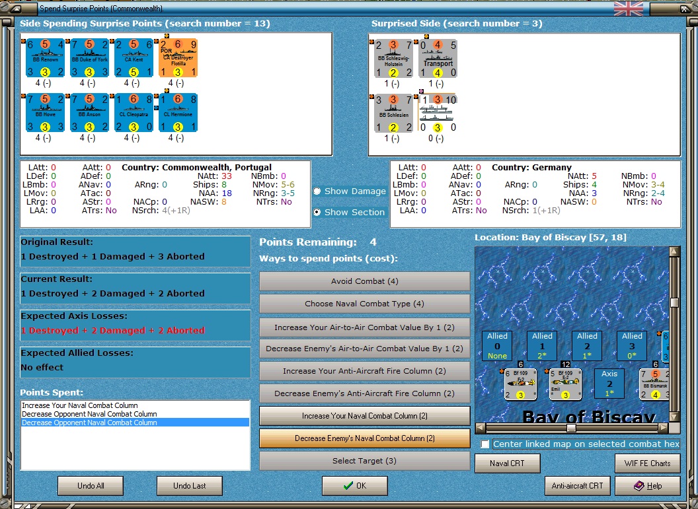Select highlighted 'Decrease Opponent Naval Combat Column' entry

(x=136, y=423)
